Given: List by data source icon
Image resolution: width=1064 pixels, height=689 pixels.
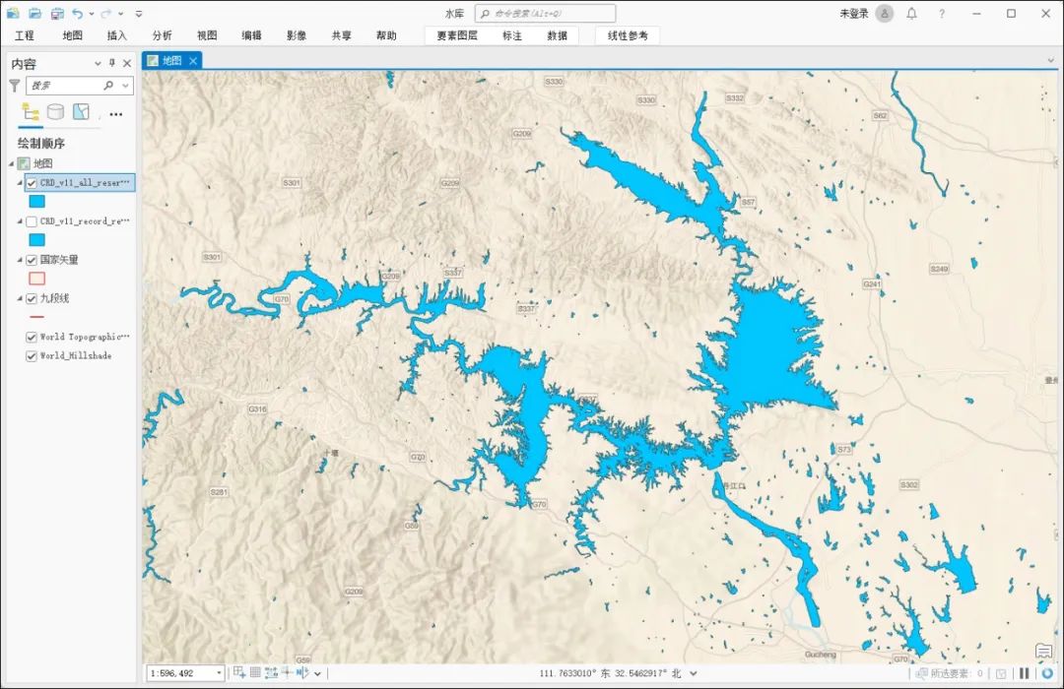Looking at the screenshot, I should (55, 112).
